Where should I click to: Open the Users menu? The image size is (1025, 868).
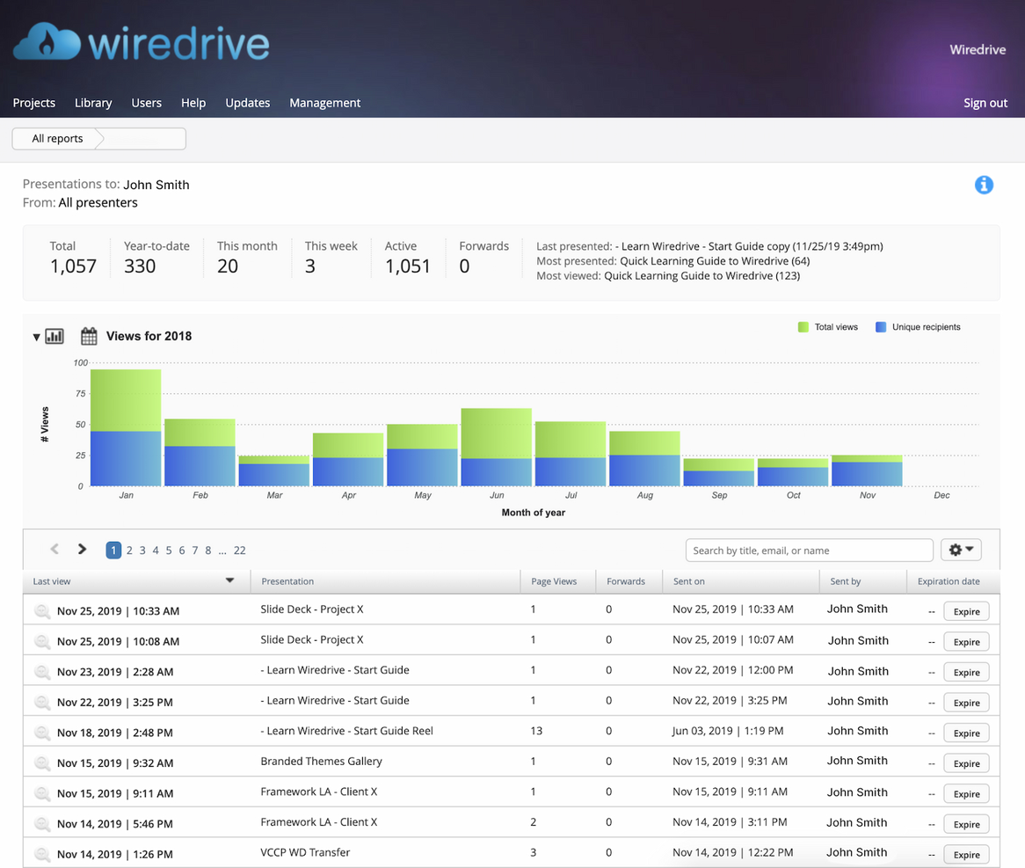(147, 103)
